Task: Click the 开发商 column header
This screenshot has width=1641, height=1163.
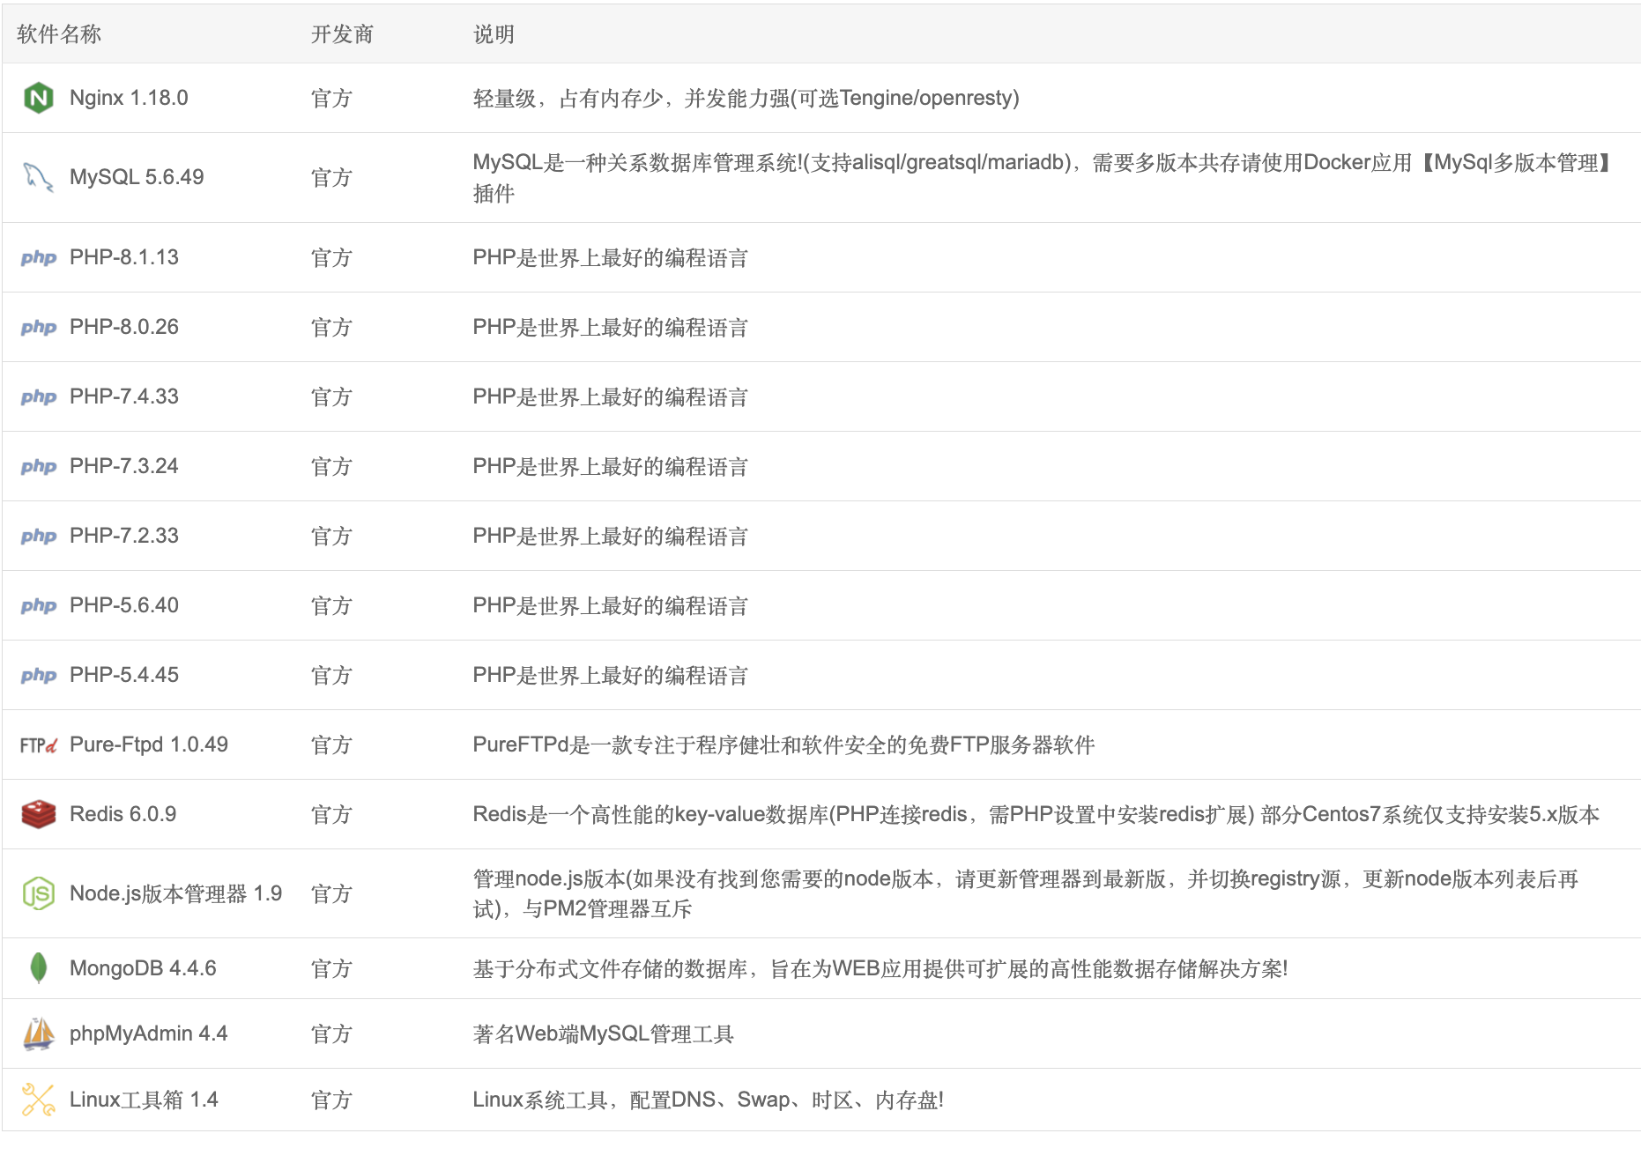Action: click(x=342, y=34)
